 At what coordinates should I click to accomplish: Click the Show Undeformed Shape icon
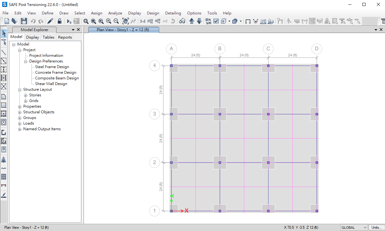point(248,21)
